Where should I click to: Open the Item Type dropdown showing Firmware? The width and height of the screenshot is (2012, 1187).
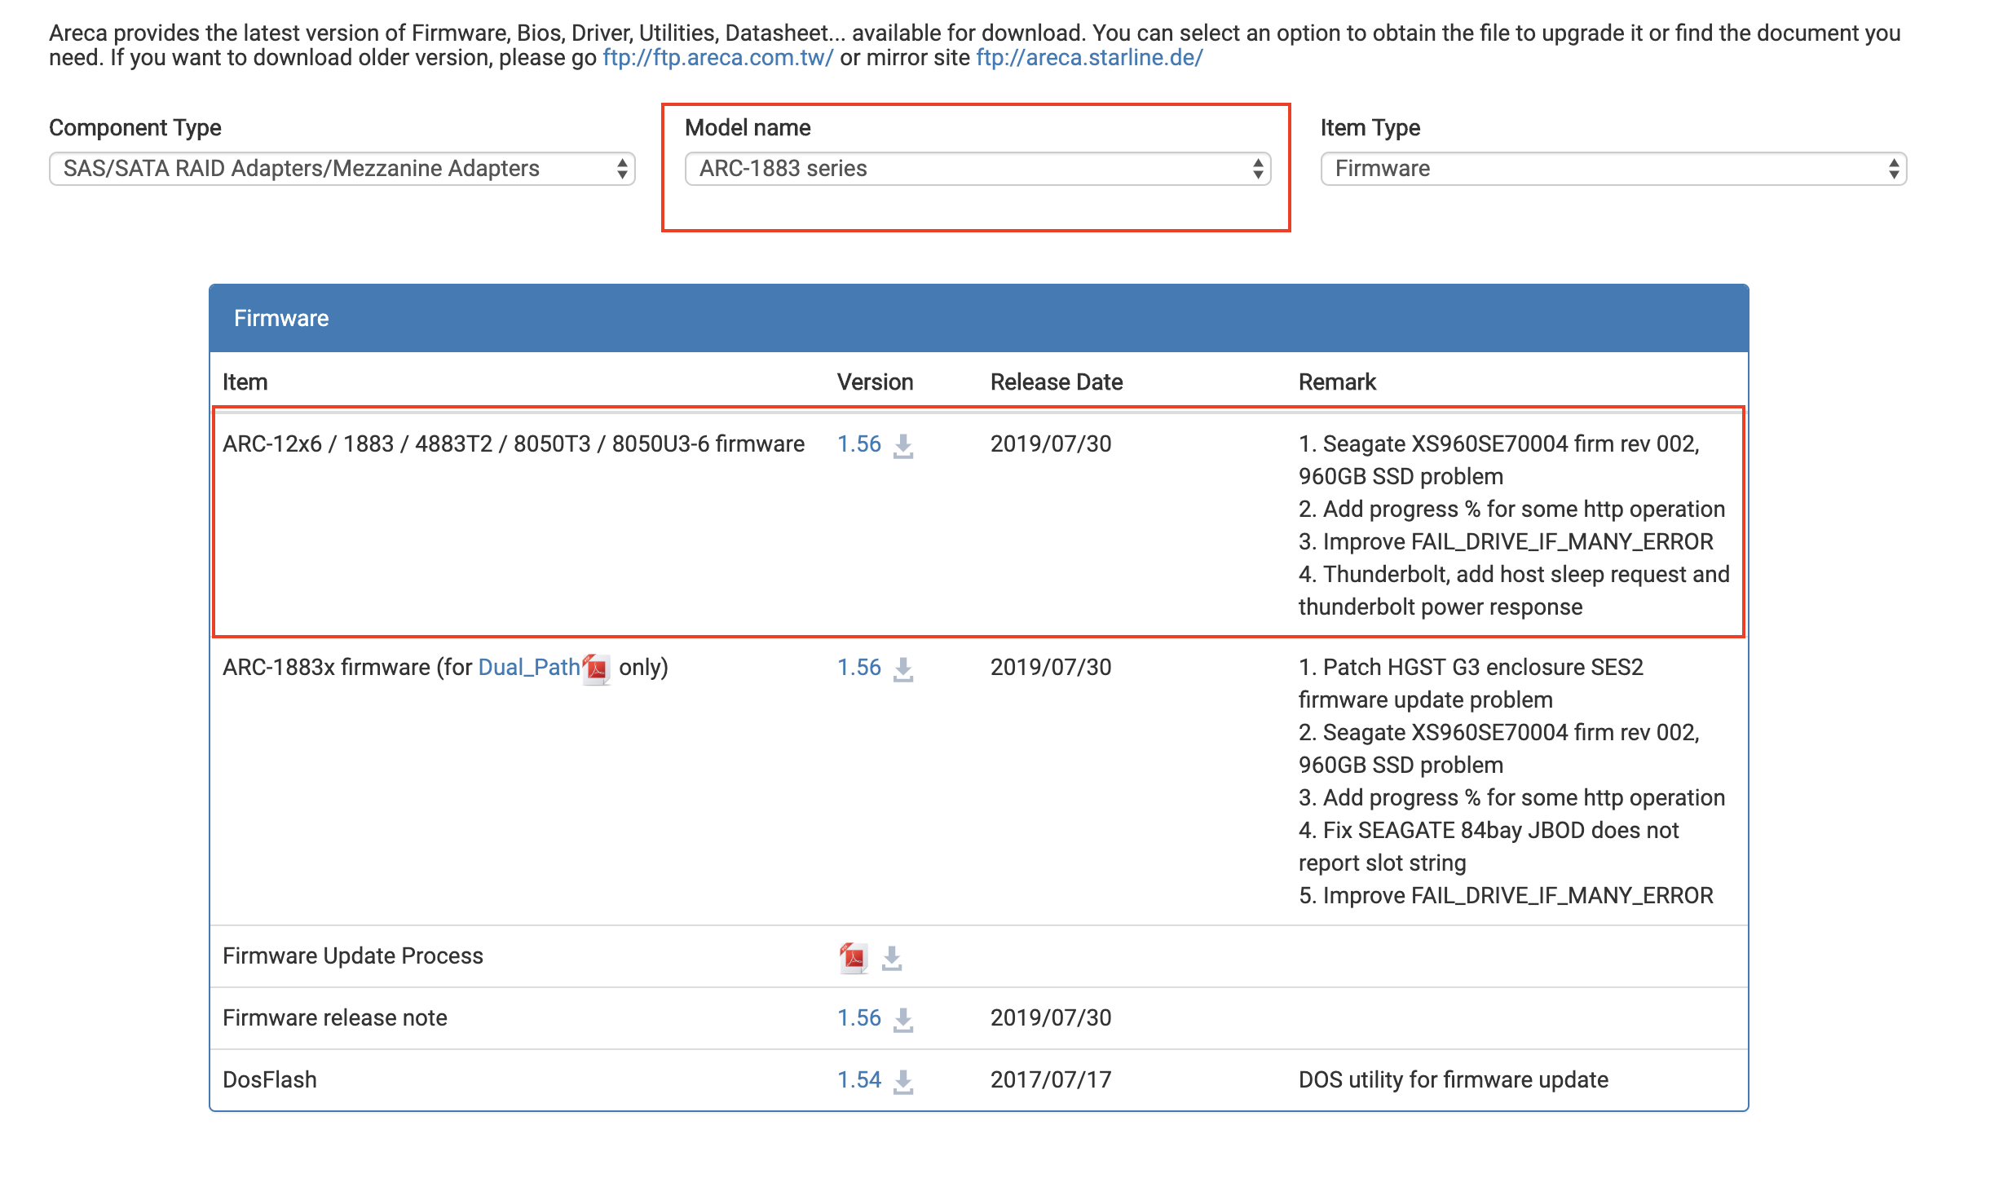(x=1614, y=169)
